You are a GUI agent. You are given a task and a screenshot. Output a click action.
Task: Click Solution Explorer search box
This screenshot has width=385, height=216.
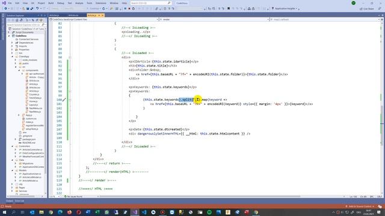point(26,25)
